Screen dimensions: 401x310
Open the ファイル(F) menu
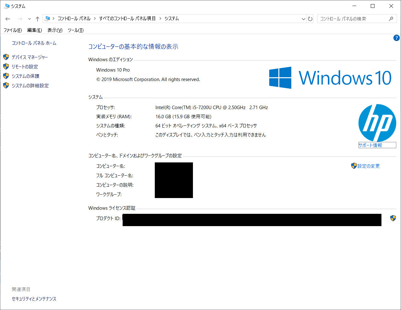[x=12, y=30]
